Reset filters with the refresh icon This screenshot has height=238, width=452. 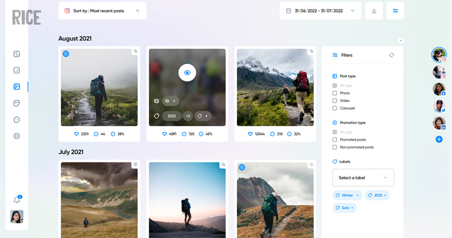coord(392,55)
